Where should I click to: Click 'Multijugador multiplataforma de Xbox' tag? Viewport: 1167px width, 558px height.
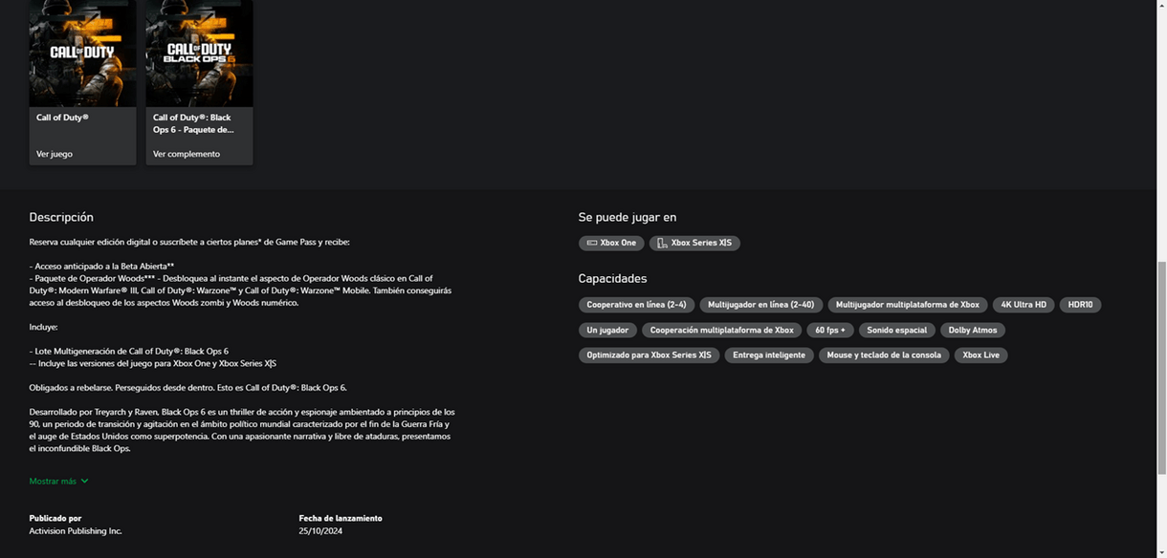click(x=908, y=305)
